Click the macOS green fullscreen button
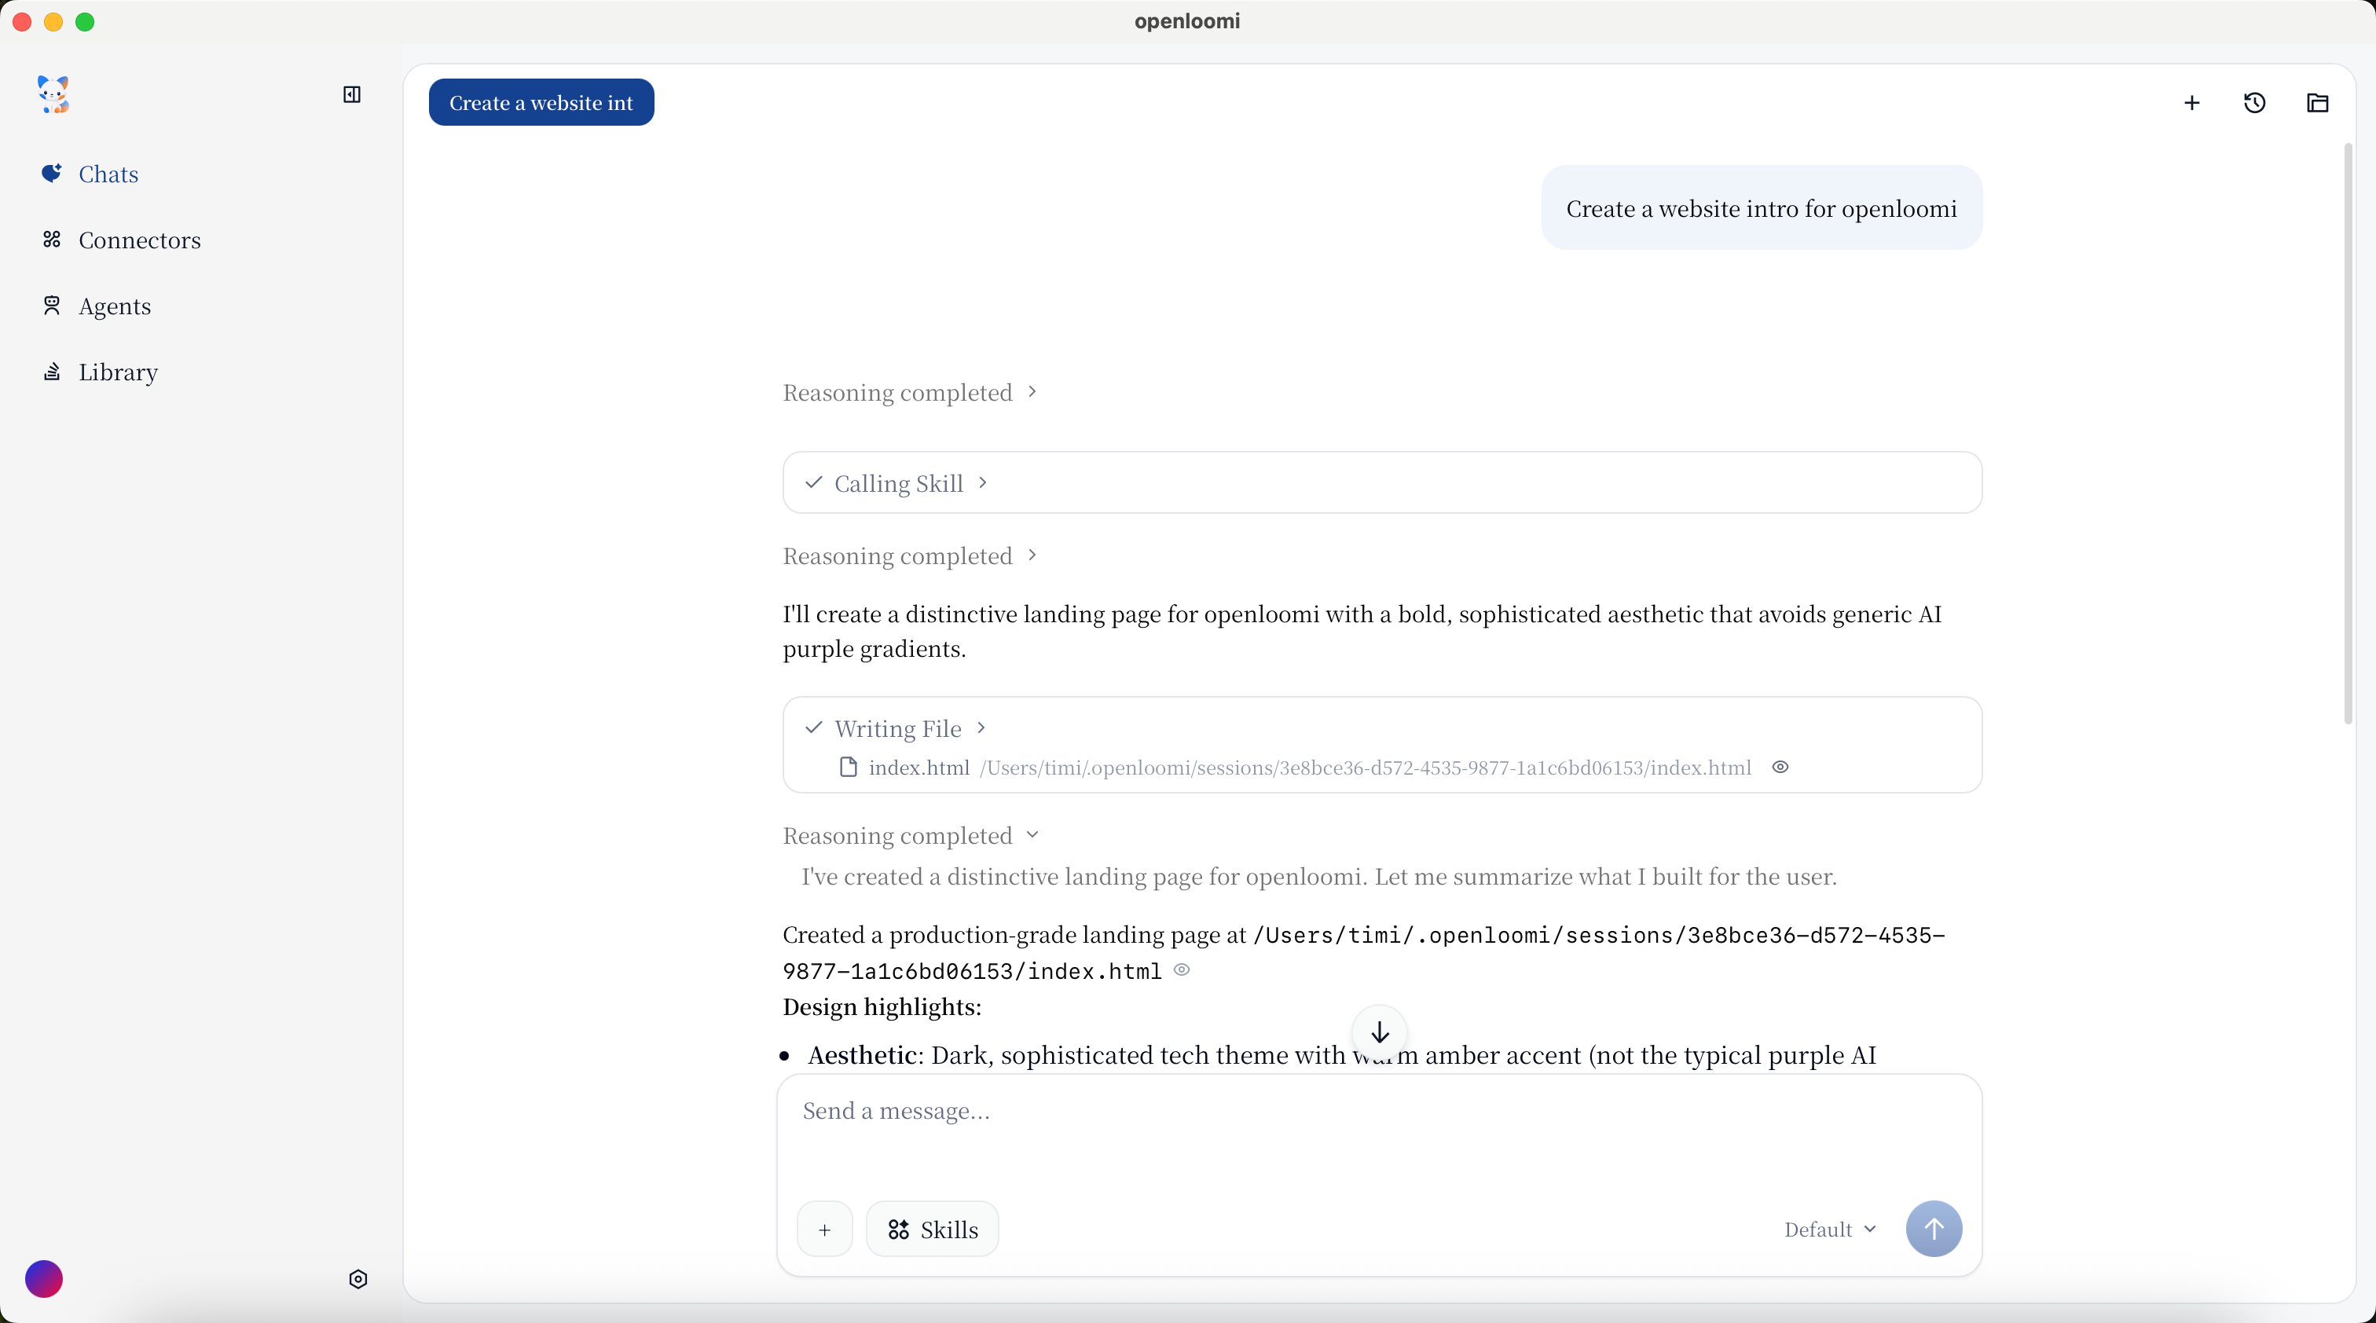Screen dimensions: 2376x1323 (x=85, y=22)
